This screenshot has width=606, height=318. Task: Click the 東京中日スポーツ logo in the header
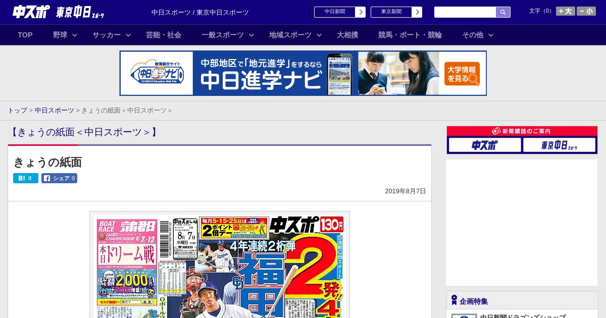pos(80,12)
